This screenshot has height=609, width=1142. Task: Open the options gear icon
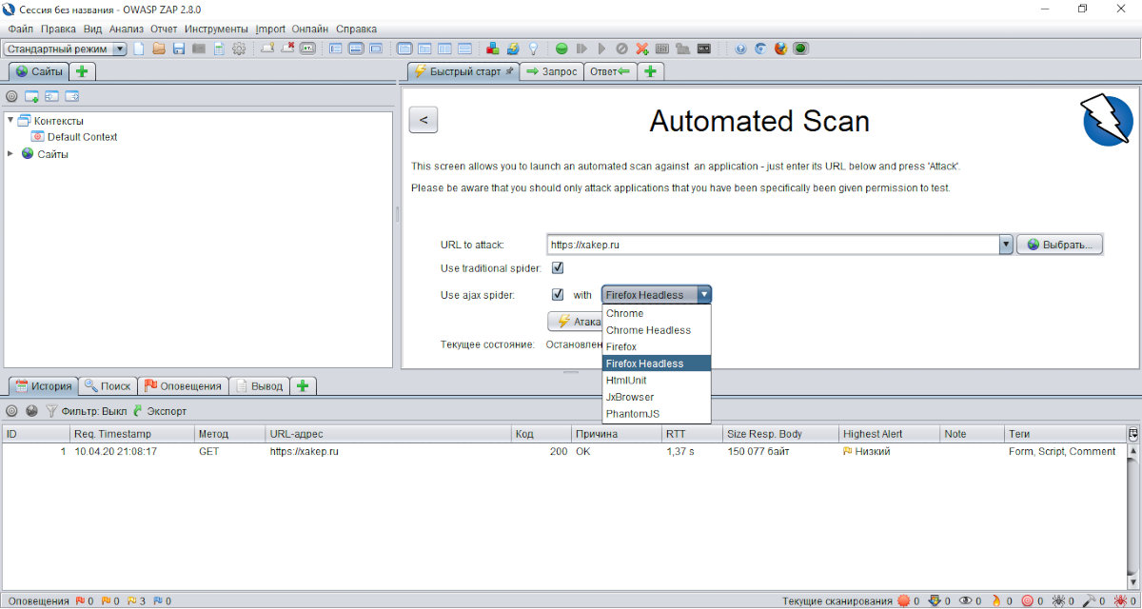[x=239, y=49]
